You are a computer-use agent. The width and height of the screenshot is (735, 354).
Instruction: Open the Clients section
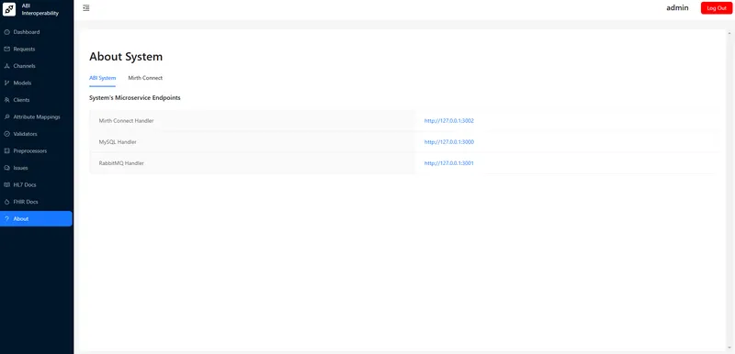click(36, 100)
